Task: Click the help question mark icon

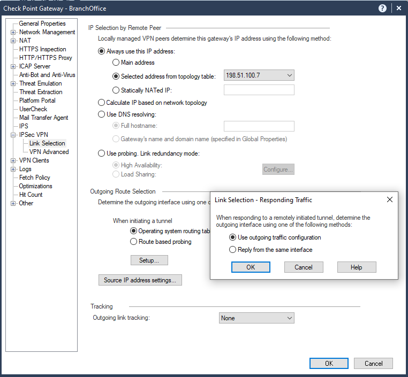Action: pos(382,9)
